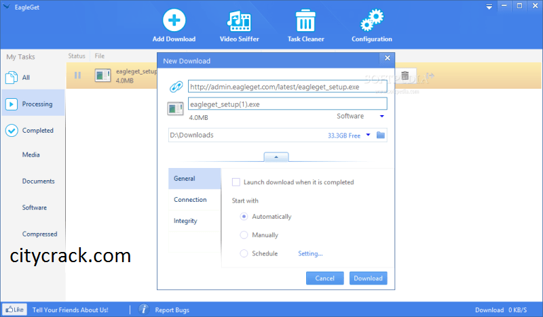Viewport: 543px width, 317px height.
Task: Click the Download button
Action: click(x=368, y=278)
